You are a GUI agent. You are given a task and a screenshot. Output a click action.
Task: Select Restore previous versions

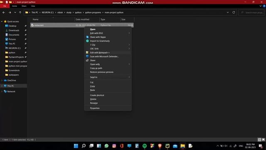point(108,72)
